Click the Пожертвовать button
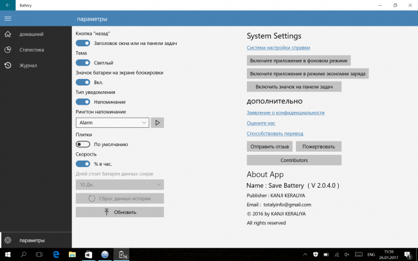Image resolution: width=418 pixels, height=261 pixels. [318, 147]
